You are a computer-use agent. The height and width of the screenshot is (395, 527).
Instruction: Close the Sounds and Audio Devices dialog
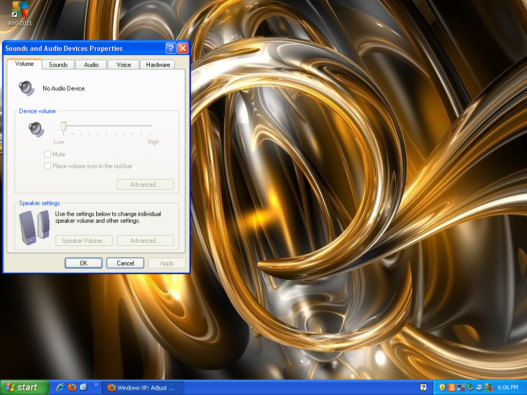(x=183, y=48)
